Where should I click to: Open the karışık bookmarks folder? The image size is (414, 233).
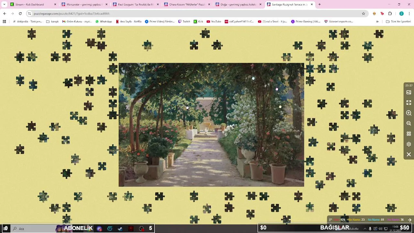point(52,22)
